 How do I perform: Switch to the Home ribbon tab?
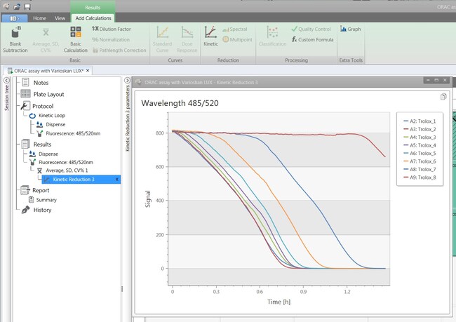click(39, 18)
